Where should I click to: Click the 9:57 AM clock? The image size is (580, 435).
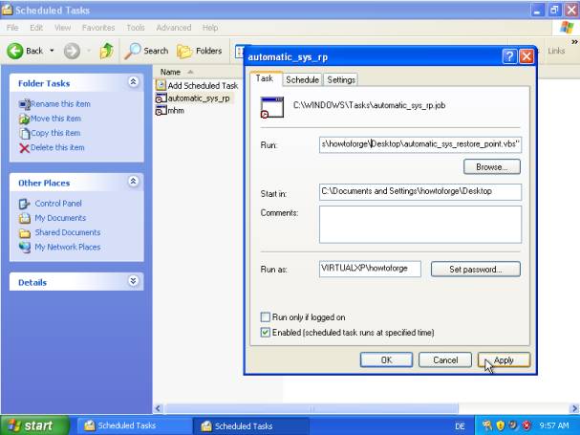coord(554,425)
